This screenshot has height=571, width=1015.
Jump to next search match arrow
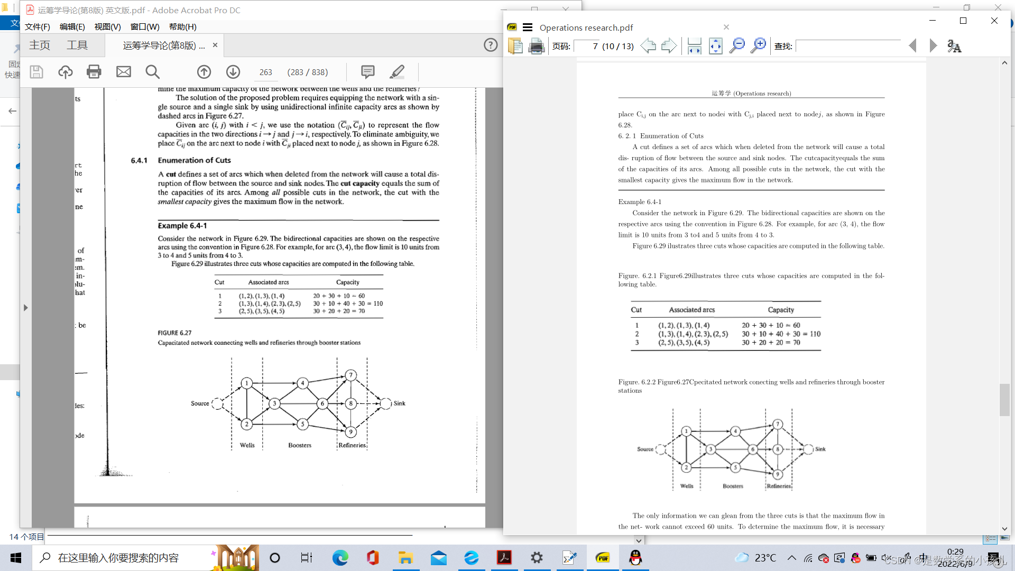click(933, 46)
